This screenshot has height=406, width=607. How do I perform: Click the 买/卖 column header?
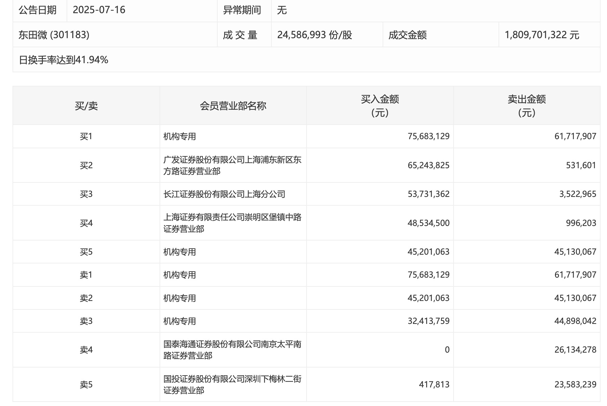pos(86,106)
